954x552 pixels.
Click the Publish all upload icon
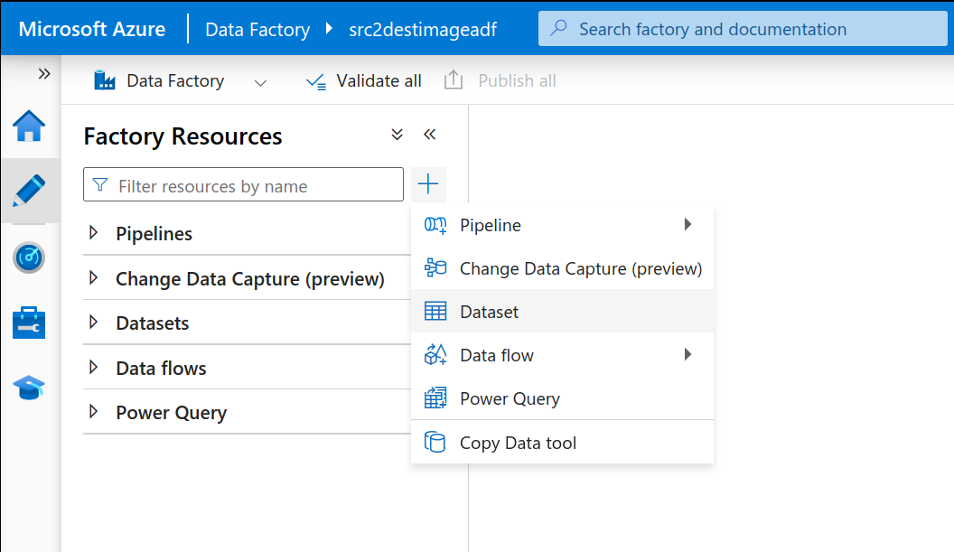(x=454, y=80)
